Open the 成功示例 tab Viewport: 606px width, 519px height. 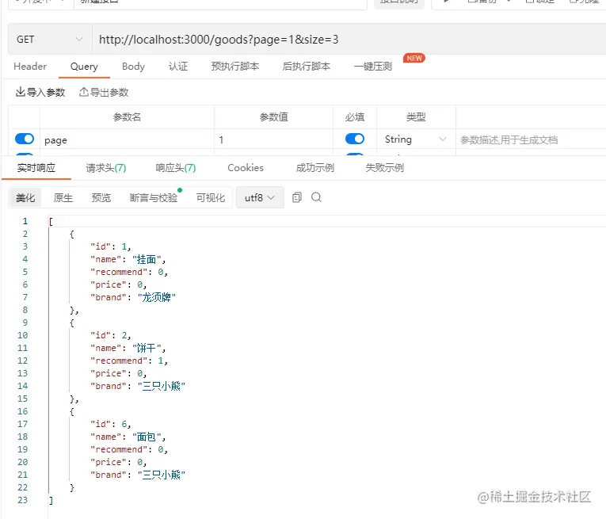[315, 168]
